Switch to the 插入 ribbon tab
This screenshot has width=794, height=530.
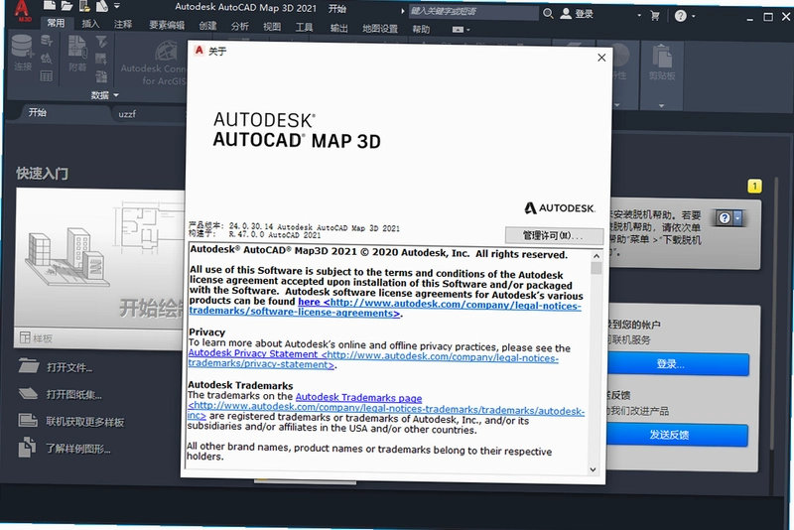(x=90, y=23)
